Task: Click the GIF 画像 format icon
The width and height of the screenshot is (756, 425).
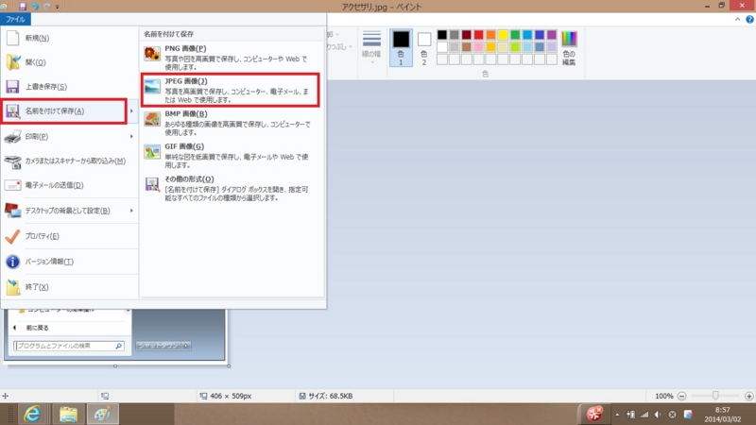Action: [152, 152]
